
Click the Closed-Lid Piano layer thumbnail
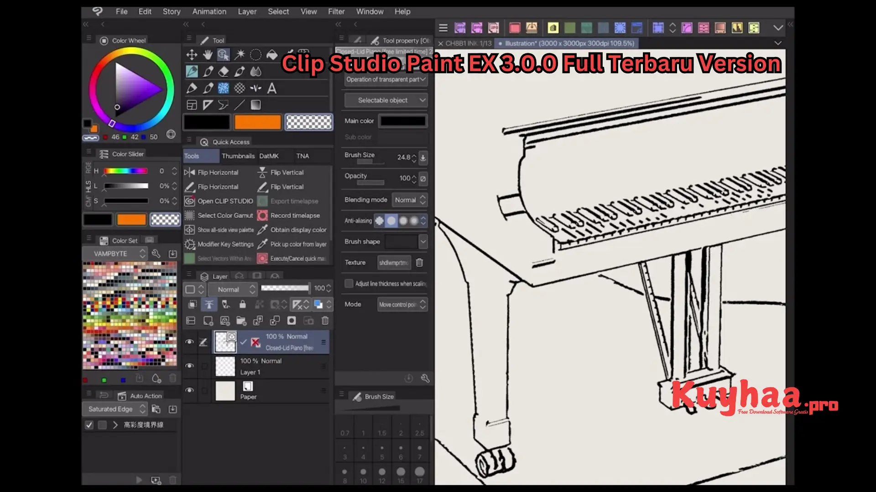click(x=225, y=342)
